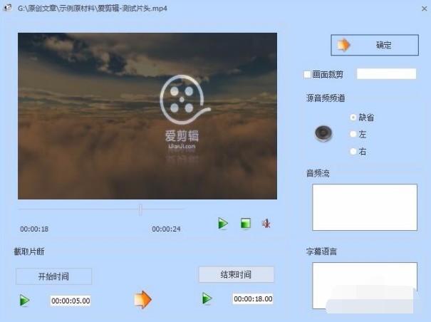Play from start time 00:00:05.00

[x=24, y=301]
